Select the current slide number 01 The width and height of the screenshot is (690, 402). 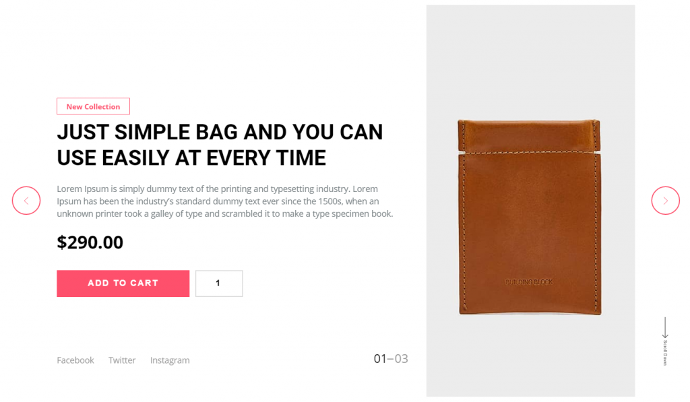(380, 359)
